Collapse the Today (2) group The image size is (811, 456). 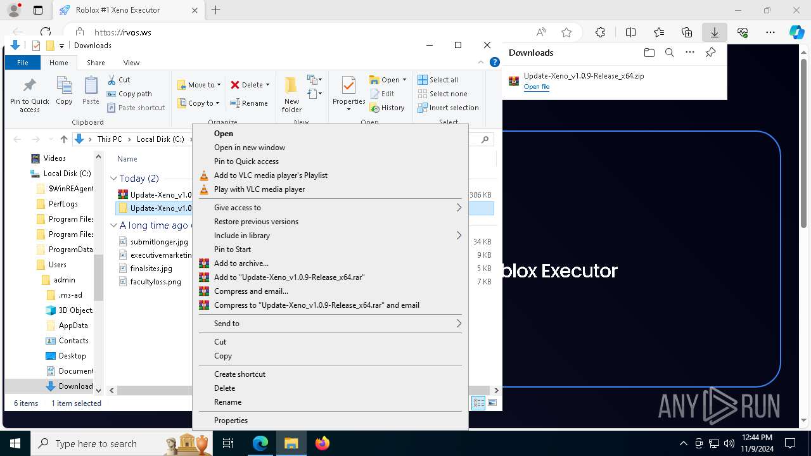coord(114,179)
